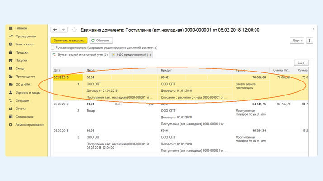Image resolution: width=323 pixels, height=181 pixels.
Task: Open Банк и касса section
Action: (24, 45)
